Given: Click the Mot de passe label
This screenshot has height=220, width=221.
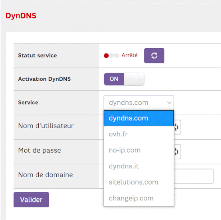Looking at the screenshot, I should coord(39,150).
